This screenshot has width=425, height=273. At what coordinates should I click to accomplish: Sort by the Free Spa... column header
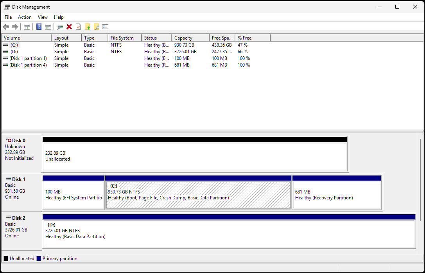point(222,38)
